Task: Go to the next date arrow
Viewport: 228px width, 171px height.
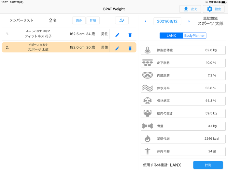Action: 189,21
